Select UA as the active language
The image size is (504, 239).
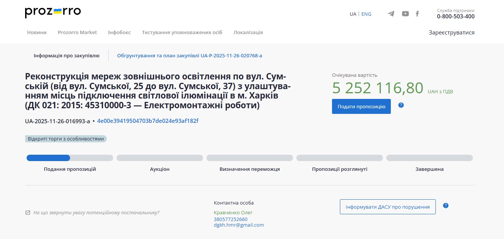pos(352,14)
